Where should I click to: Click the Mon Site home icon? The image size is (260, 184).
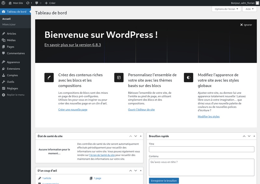pyautogui.click(x=10, y=3)
